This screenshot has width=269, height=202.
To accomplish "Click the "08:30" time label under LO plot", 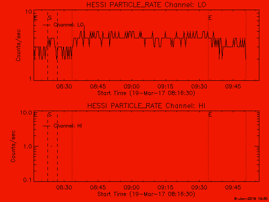I will pos(64,86).
